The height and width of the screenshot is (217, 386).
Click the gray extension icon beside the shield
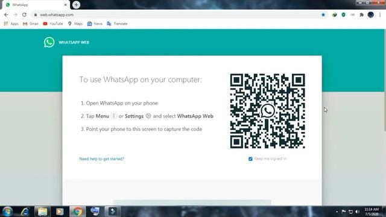pyautogui.click(x=352, y=14)
